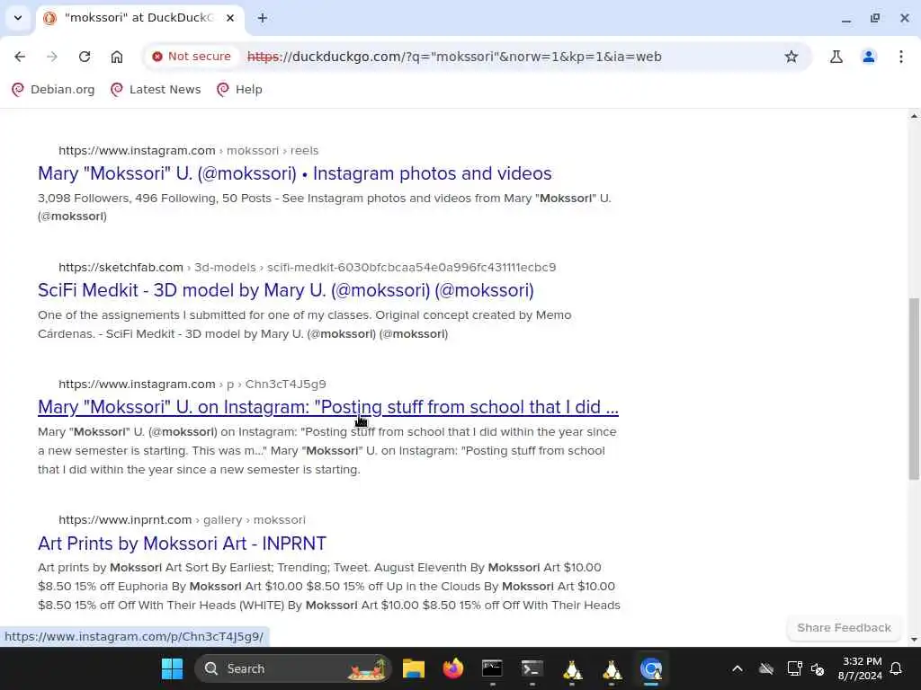Open the second terminal prompt taskbar icon
This screenshot has height=690, width=921.
pos(532,668)
